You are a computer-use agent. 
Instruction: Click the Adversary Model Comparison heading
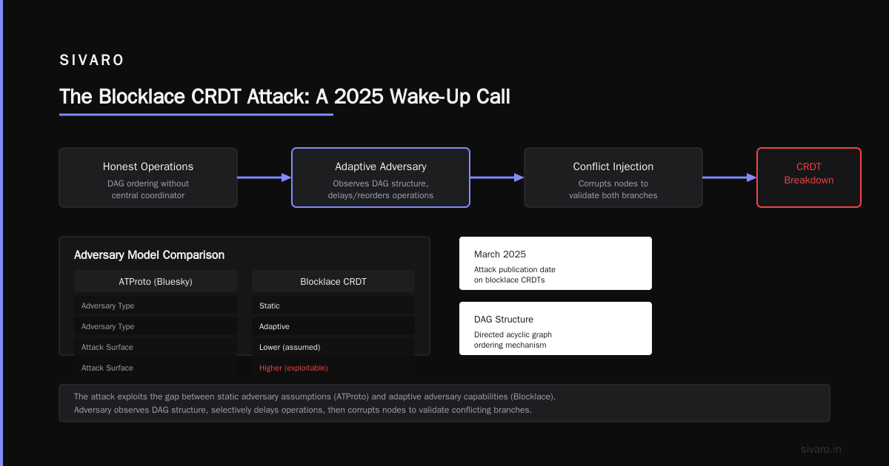(x=149, y=255)
